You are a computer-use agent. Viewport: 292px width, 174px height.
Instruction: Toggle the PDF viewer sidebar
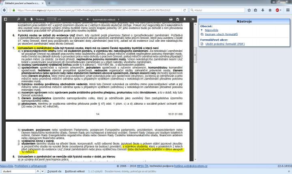(x=5, y=19)
